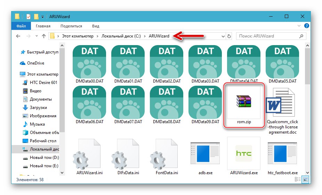Refresh the ARUWizard folder view
The width and height of the screenshot is (322, 195).
tap(229, 36)
